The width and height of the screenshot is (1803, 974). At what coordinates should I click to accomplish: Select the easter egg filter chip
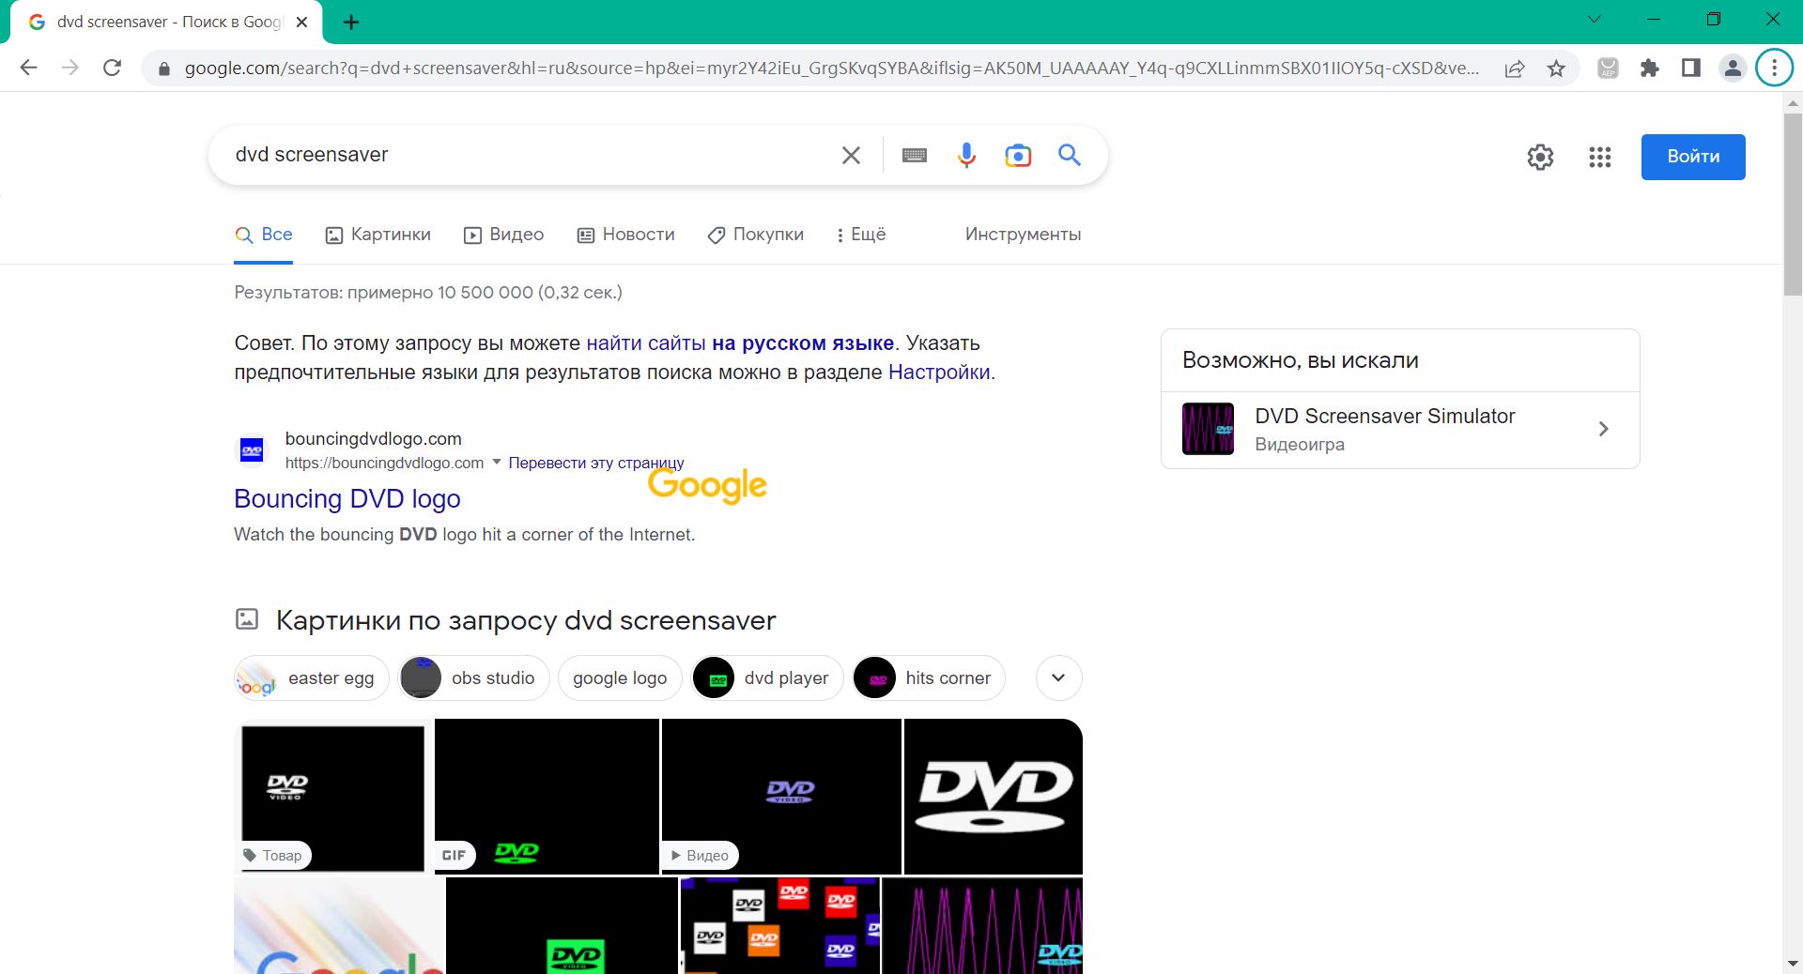pos(311,677)
